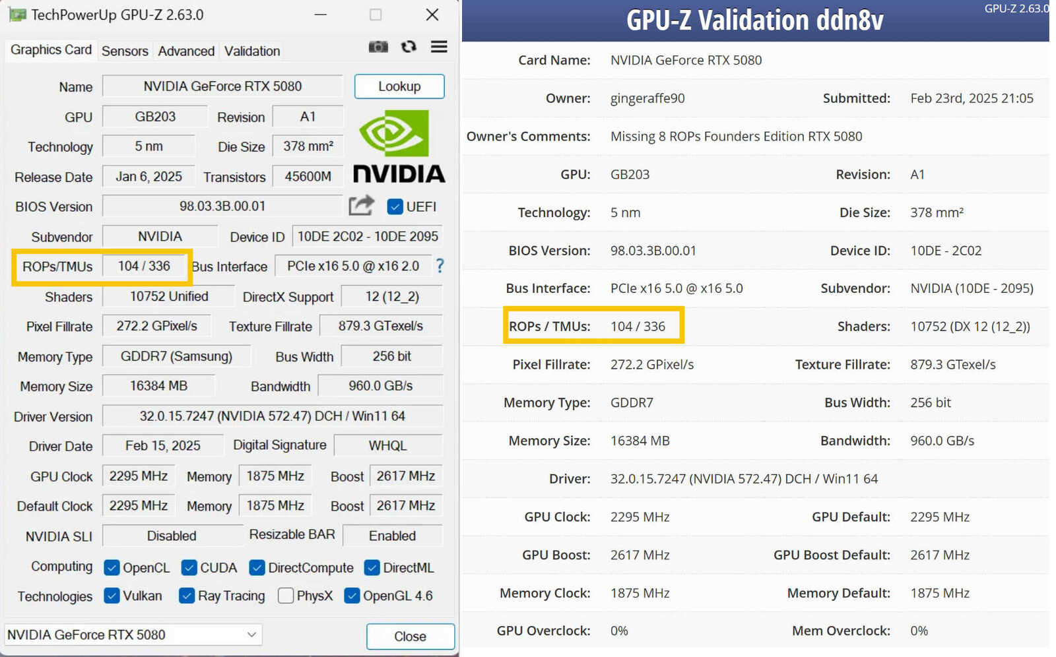Click the refresh icon to re-read GPU data
The height and width of the screenshot is (657, 1056).
(x=409, y=47)
